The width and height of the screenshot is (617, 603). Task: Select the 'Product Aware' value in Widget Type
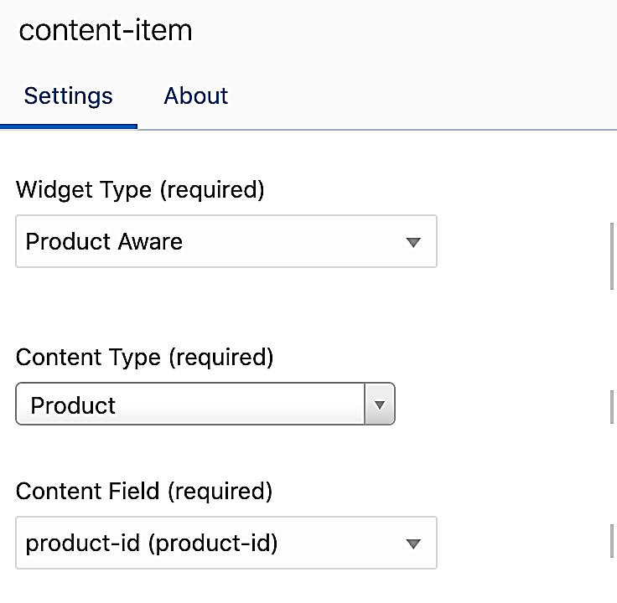point(104,242)
